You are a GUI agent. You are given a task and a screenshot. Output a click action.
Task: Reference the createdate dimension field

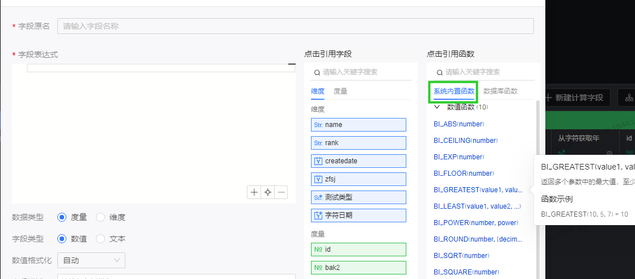(x=358, y=161)
